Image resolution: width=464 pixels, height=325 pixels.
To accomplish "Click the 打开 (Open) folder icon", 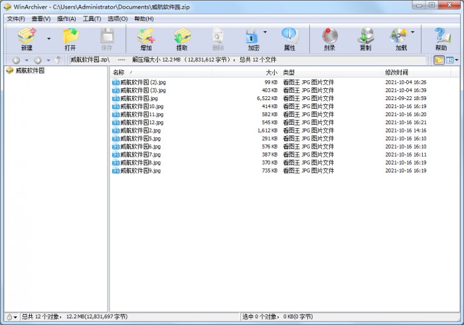I will [x=70, y=36].
